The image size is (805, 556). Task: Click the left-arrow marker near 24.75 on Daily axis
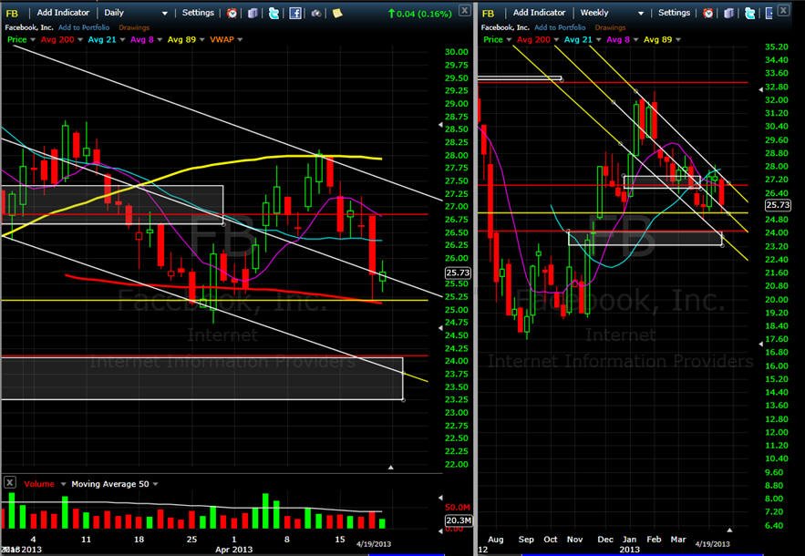coord(440,327)
